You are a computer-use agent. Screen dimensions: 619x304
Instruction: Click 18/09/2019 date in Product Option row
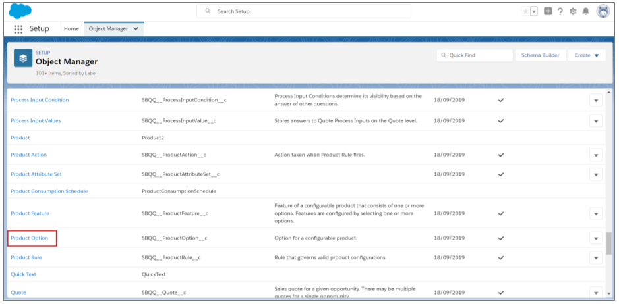click(x=449, y=238)
